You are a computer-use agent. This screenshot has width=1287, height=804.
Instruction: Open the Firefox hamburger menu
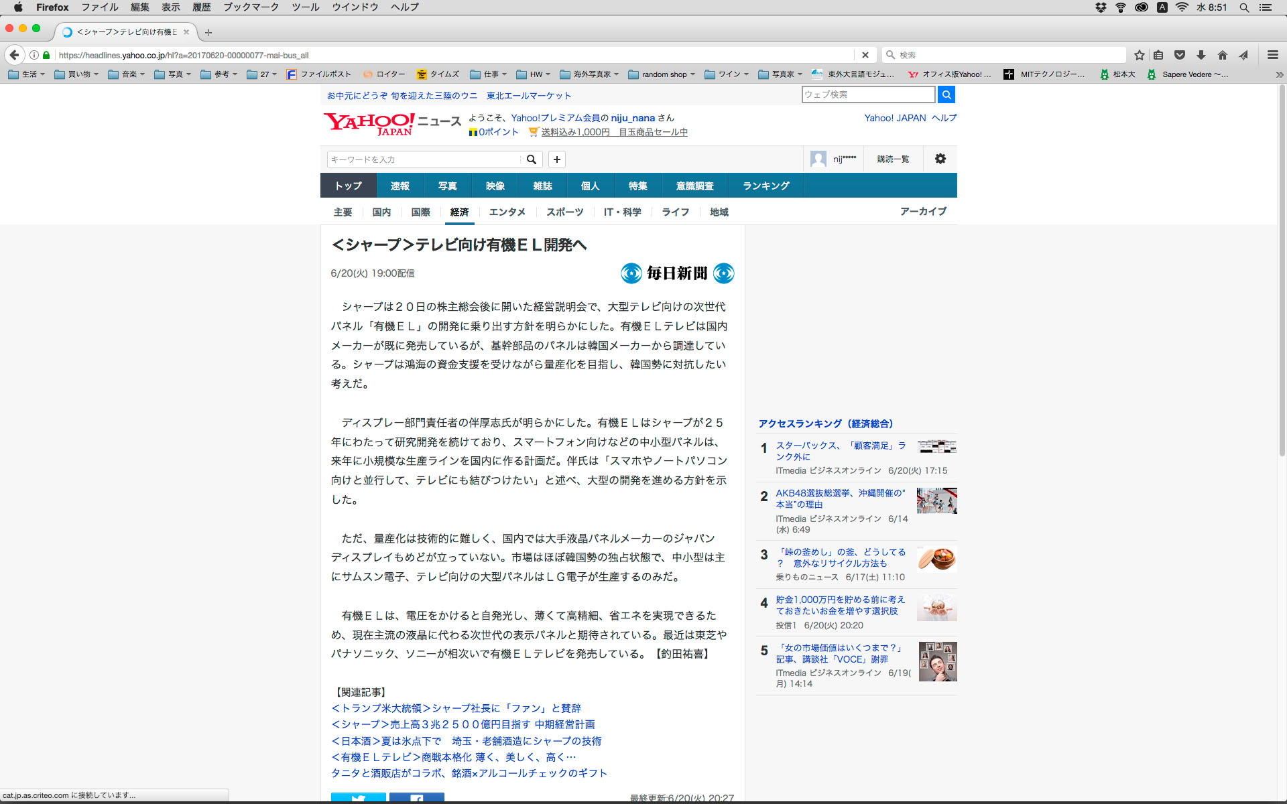click(1272, 55)
